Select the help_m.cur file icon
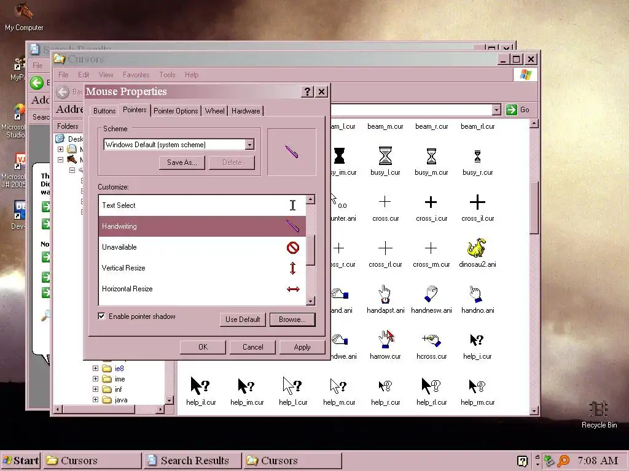 (x=338, y=386)
